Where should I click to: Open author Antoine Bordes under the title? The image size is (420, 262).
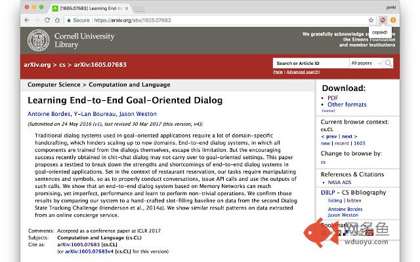49,114
